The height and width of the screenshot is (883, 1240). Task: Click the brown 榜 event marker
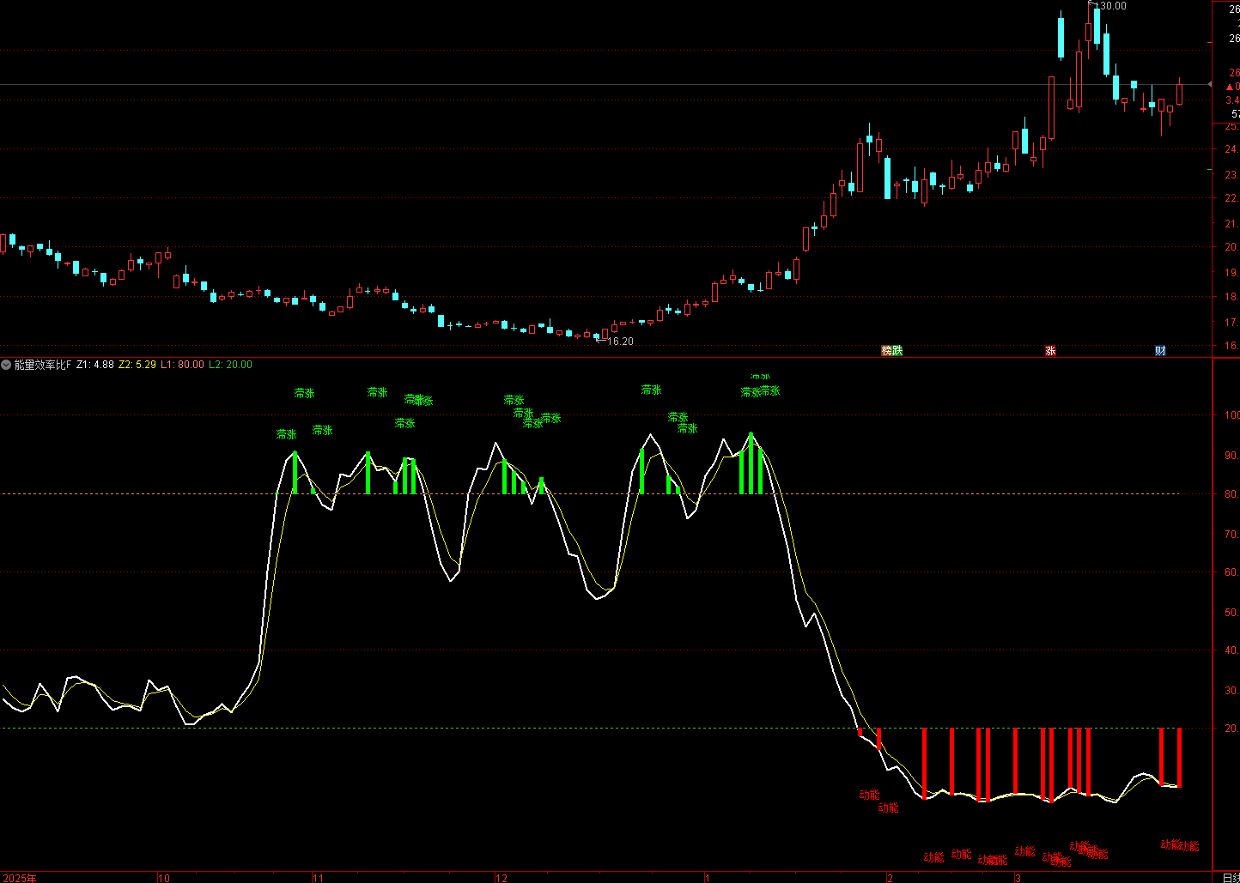point(887,350)
